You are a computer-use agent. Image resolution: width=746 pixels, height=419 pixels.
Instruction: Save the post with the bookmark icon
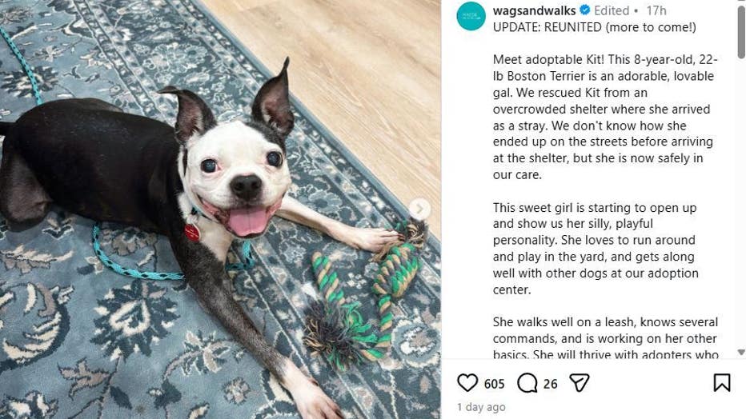point(722,382)
